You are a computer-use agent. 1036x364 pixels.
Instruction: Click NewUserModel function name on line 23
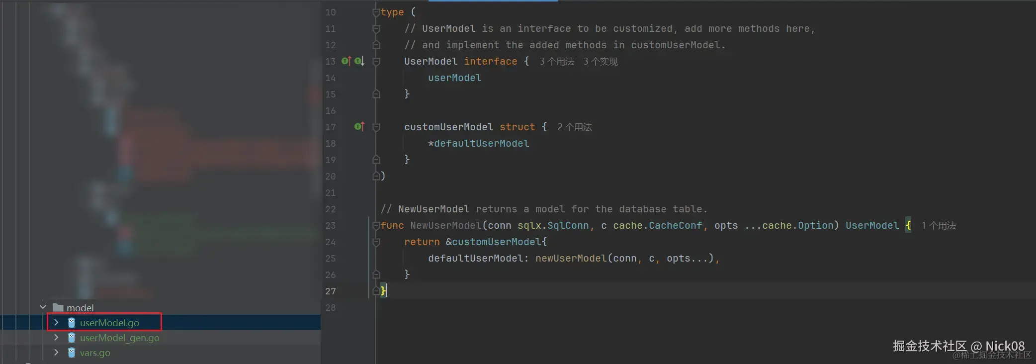[446, 225]
